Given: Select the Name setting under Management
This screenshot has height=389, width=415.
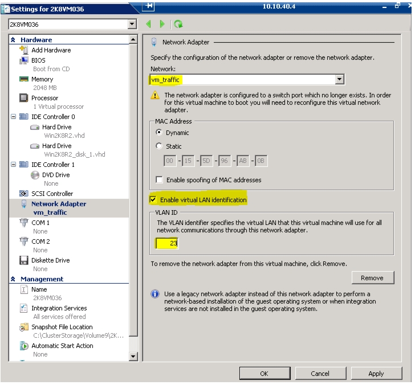Looking at the screenshot, I should tap(39, 289).
